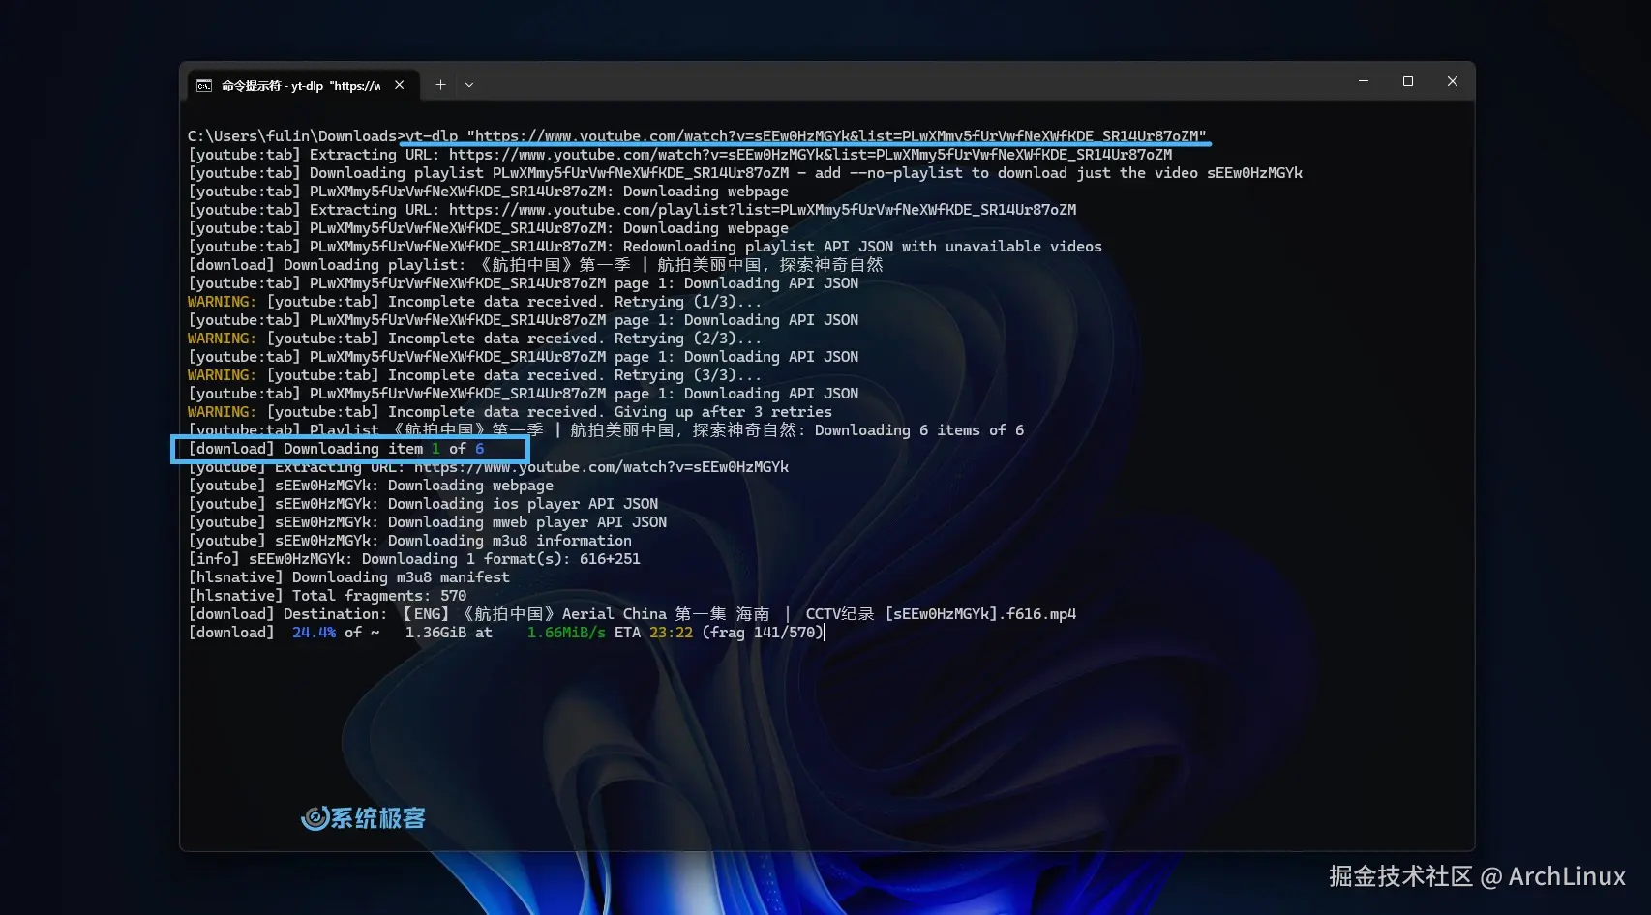Viewport: 1651px width, 915px height.
Task: Click the '(frag 141/570)' fragment counter
Action: pos(763,633)
